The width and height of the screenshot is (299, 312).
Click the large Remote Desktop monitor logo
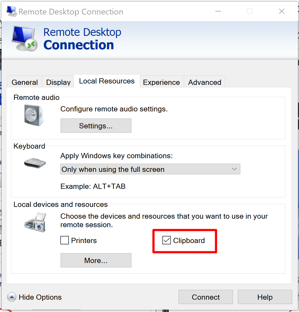[x=24, y=39]
